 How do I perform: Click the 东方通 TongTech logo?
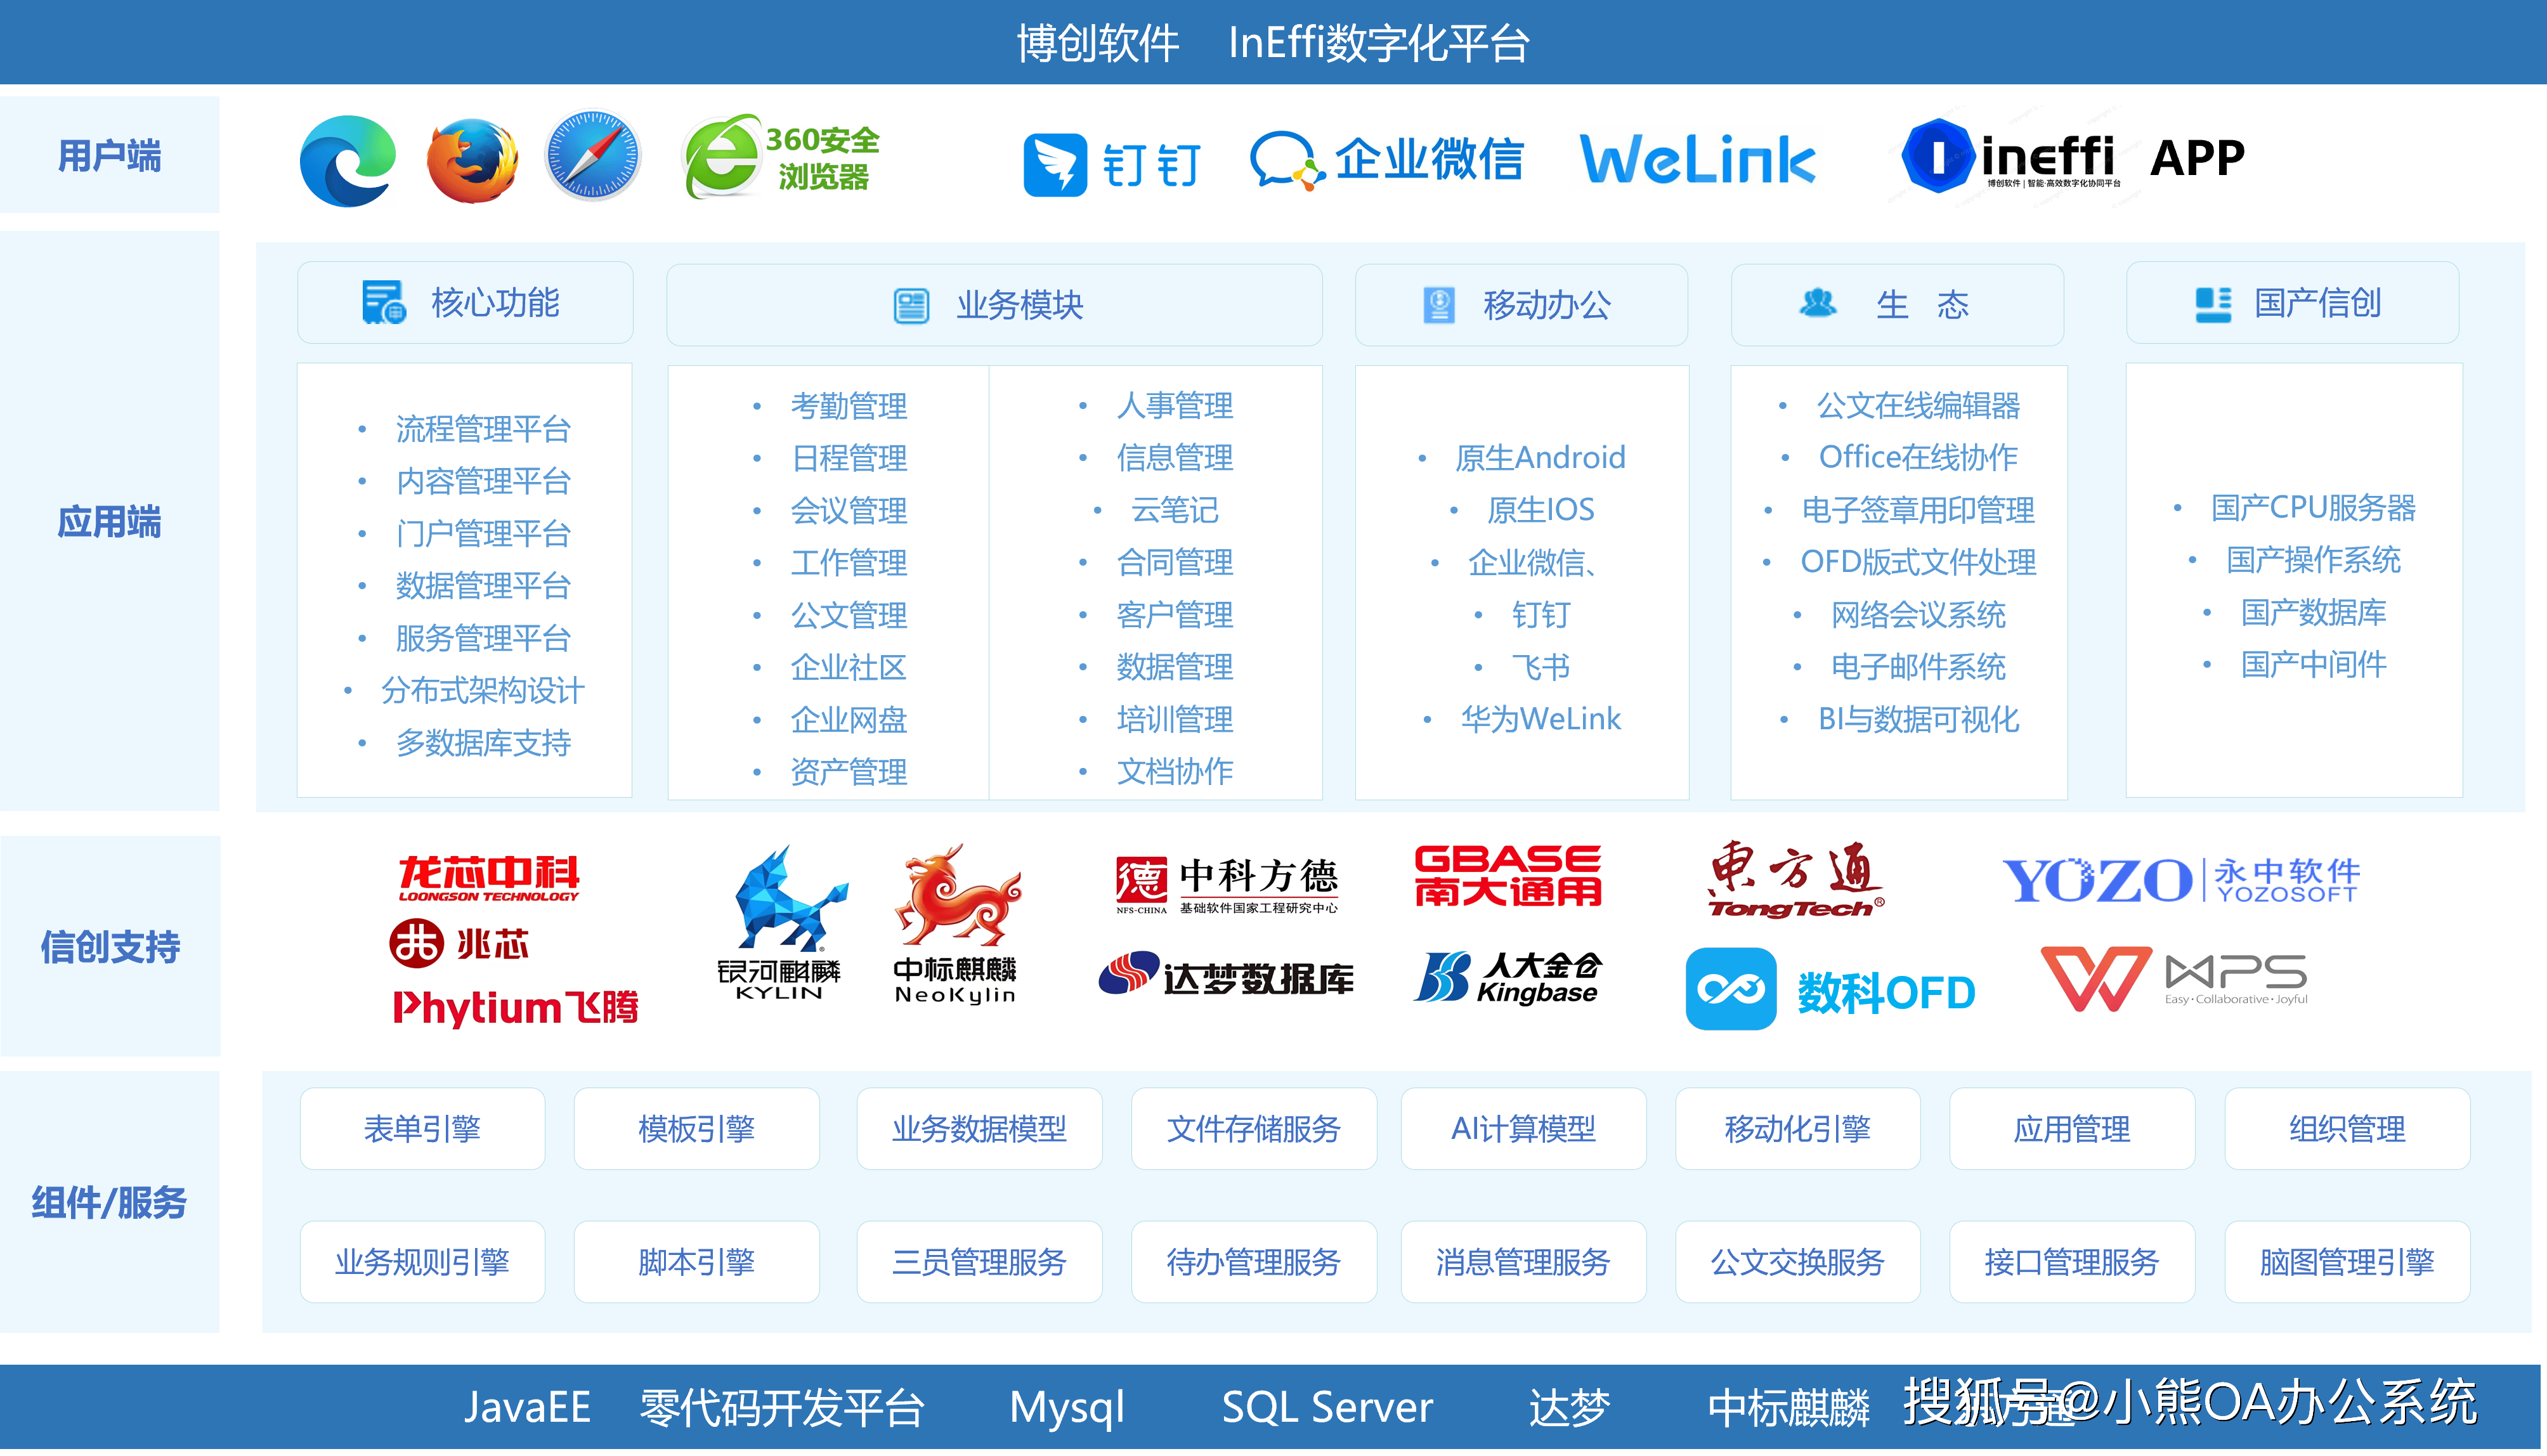click(1796, 880)
